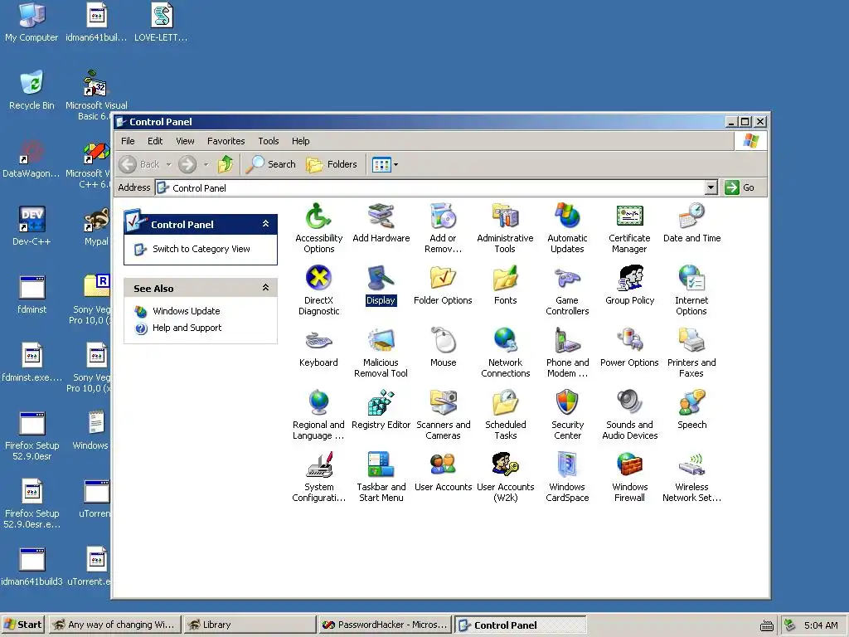Click Switch to Category View link
The image size is (849, 637).
201,249
